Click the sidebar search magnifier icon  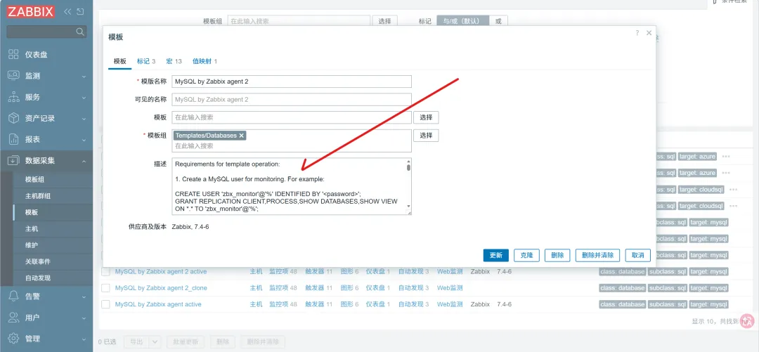pos(80,32)
